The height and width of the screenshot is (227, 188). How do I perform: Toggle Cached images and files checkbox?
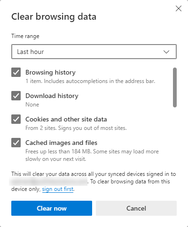pos(16,143)
